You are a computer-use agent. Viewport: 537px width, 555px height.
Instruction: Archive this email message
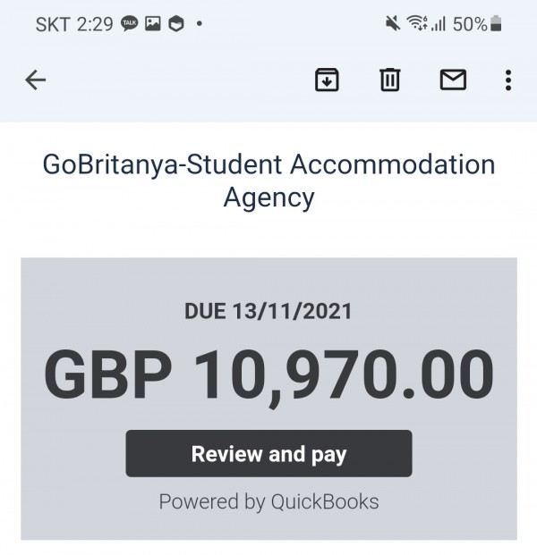click(327, 80)
